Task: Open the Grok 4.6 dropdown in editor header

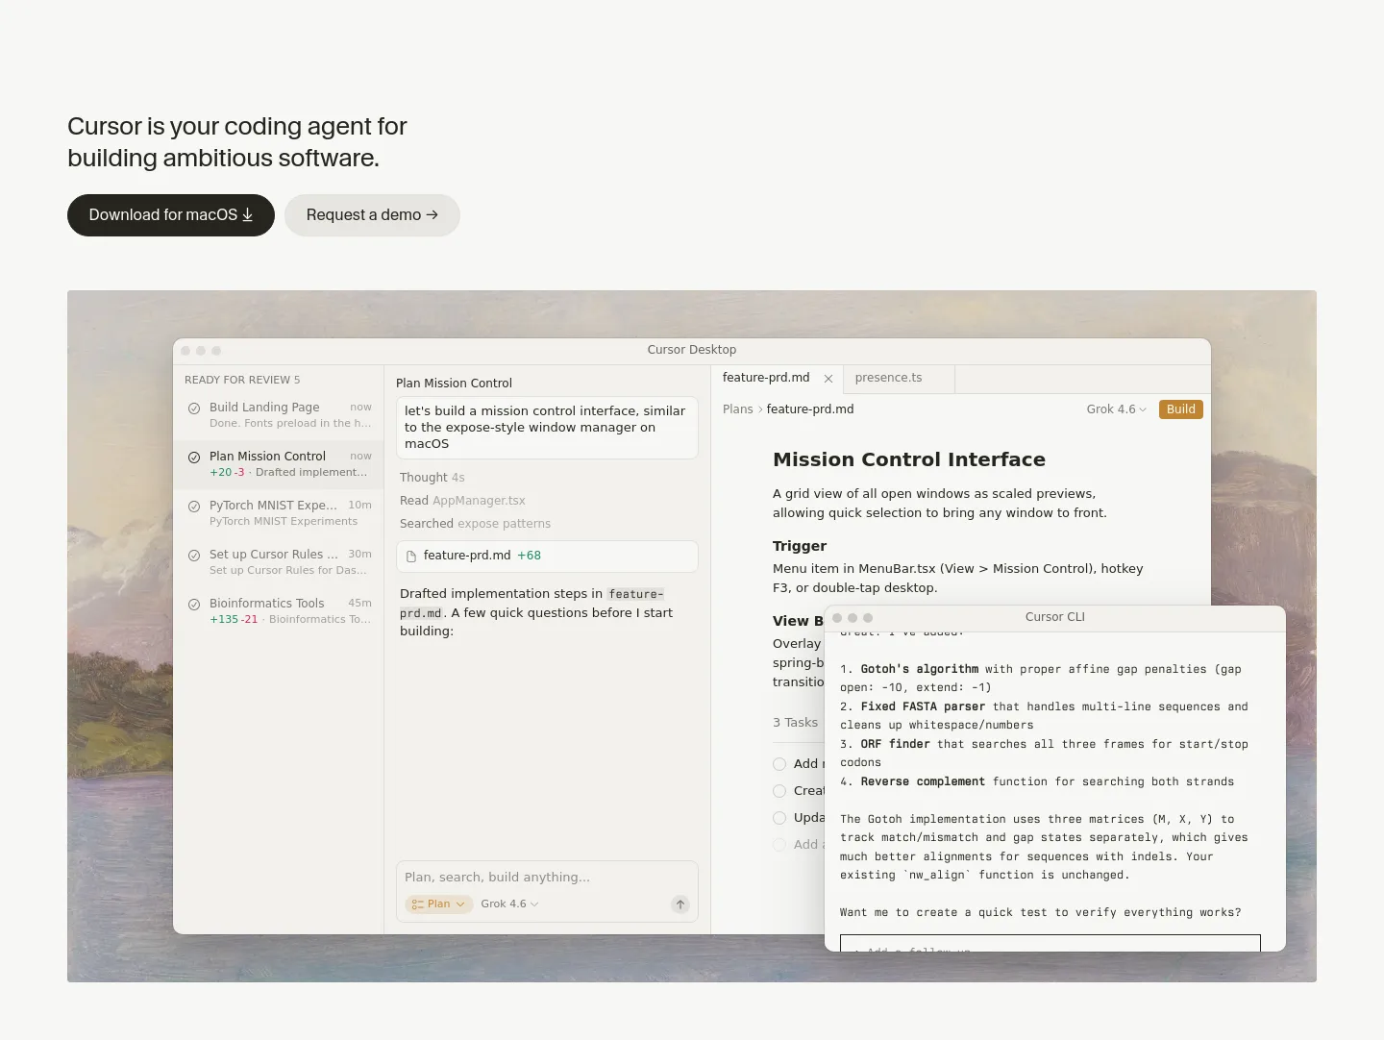Action: [1117, 409]
